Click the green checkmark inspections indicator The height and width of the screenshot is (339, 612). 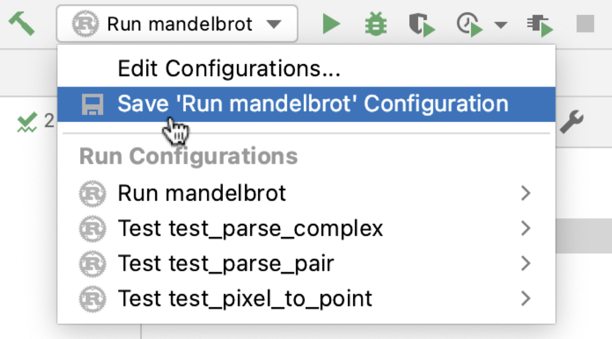27,122
